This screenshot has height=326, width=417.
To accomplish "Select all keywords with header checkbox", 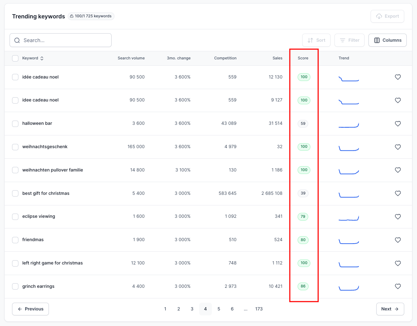I will pos(15,58).
